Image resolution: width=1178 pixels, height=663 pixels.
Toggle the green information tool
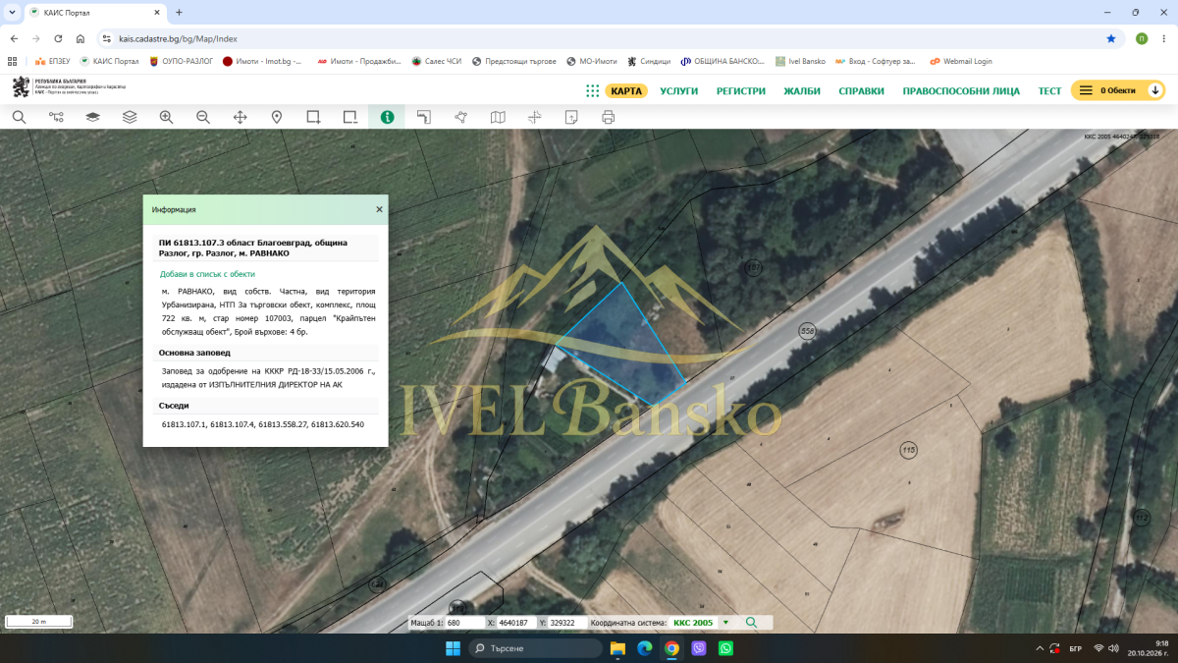coord(387,117)
